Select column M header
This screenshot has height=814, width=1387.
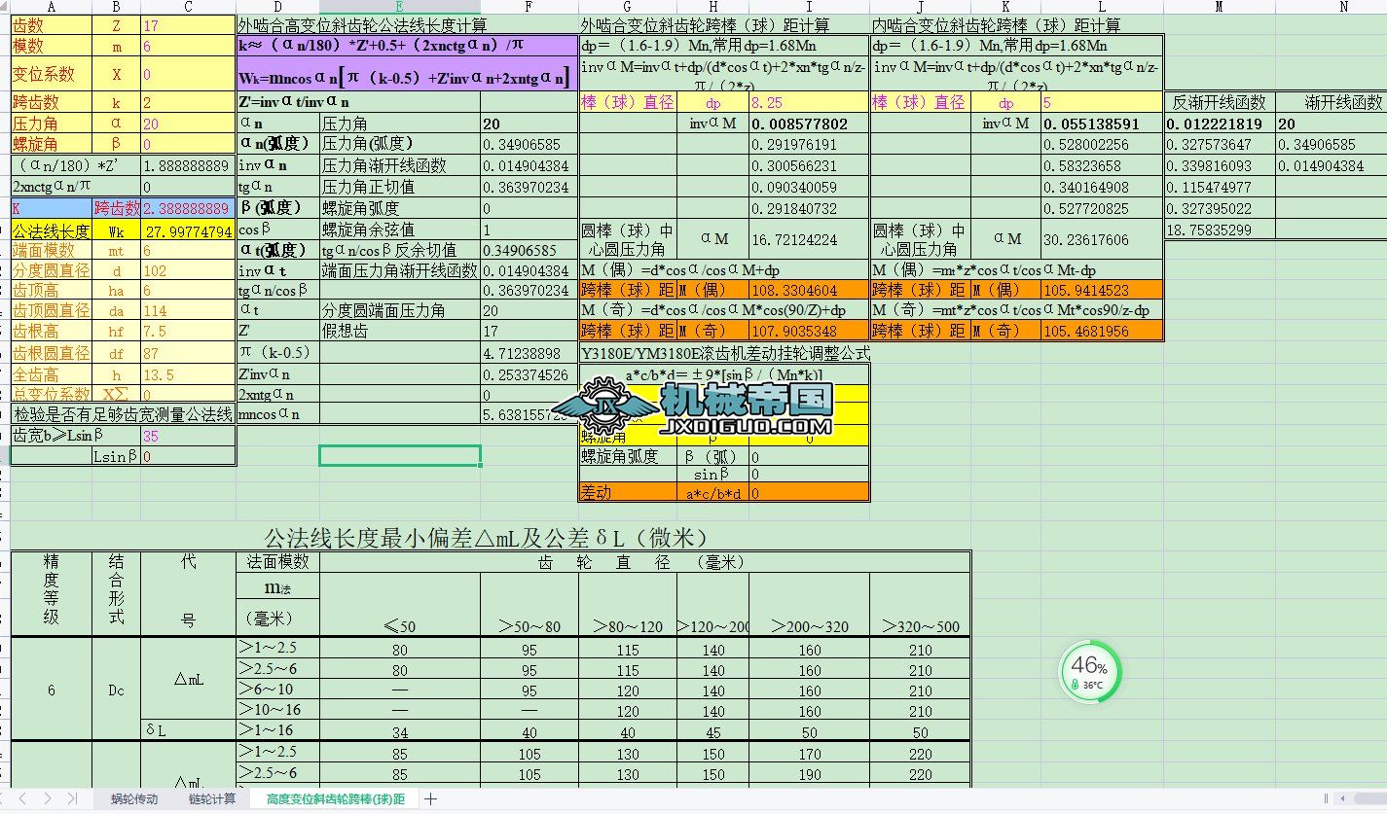tap(1220, 7)
